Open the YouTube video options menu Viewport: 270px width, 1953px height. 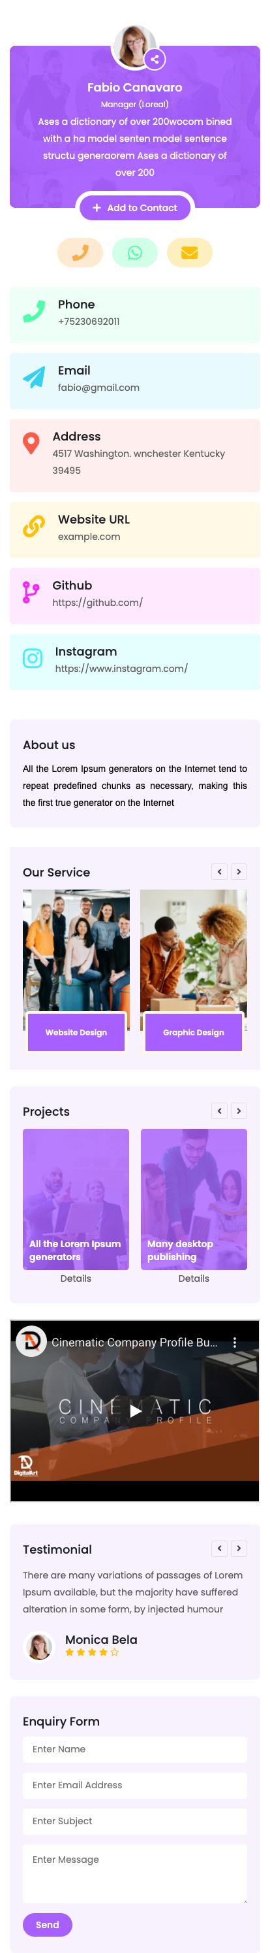(x=234, y=1342)
